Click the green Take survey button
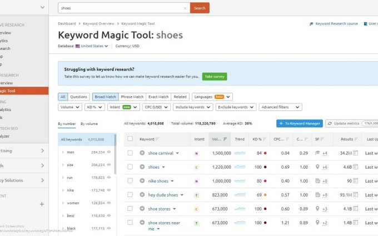The width and height of the screenshot is (378, 236). click(215, 77)
